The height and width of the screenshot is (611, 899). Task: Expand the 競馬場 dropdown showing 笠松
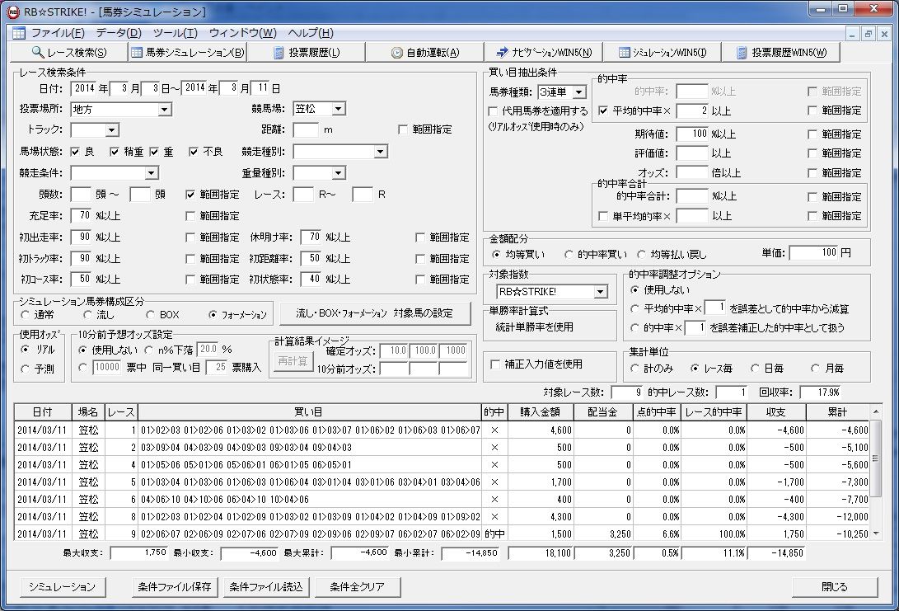point(339,109)
